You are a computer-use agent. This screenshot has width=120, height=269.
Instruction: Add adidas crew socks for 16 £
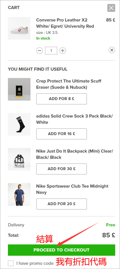tap(62, 134)
